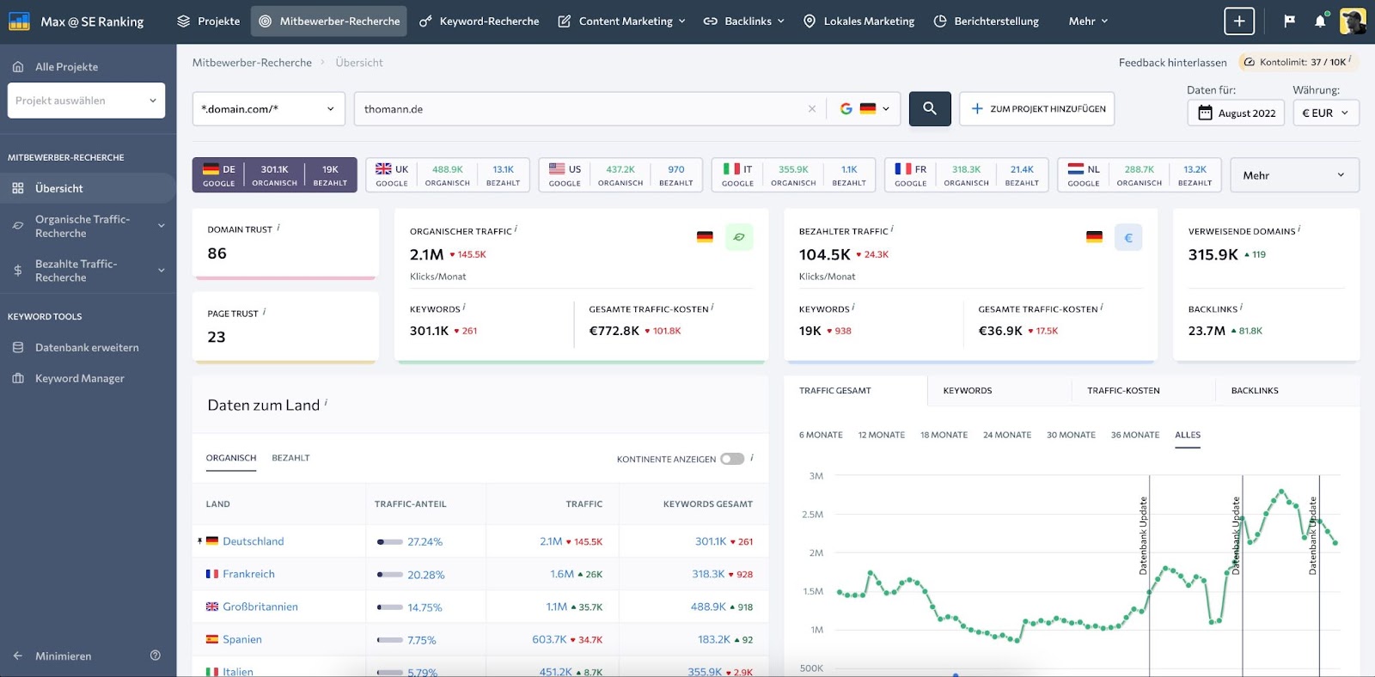This screenshot has height=677, width=1375.
Task: Click the Großbritannien traffic share bar
Action: point(390,607)
